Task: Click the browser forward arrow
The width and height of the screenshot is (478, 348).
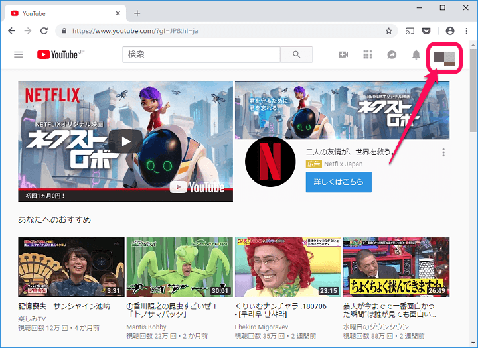Action: pyautogui.click(x=28, y=30)
